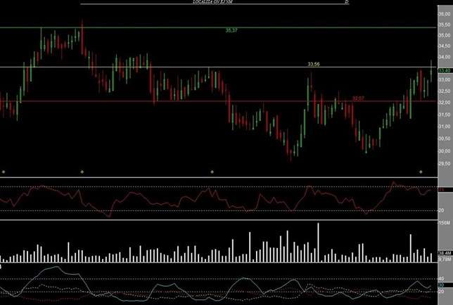Viewport: 453px width, 305px height.
Task: Click the second diamond marker from the left
Action: (x=102, y=171)
